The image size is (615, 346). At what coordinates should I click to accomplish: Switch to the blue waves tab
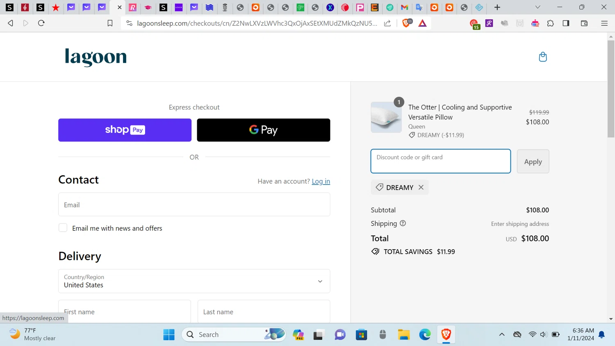[x=210, y=7]
